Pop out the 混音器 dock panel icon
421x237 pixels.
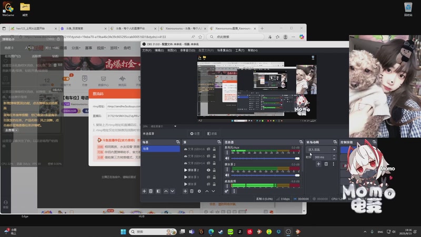[301, 142]
